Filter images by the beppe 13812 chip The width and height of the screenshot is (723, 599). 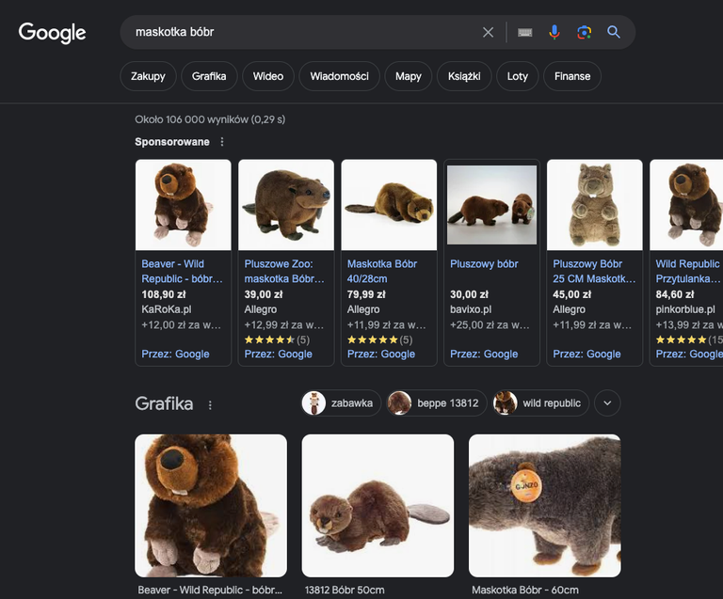436,403
